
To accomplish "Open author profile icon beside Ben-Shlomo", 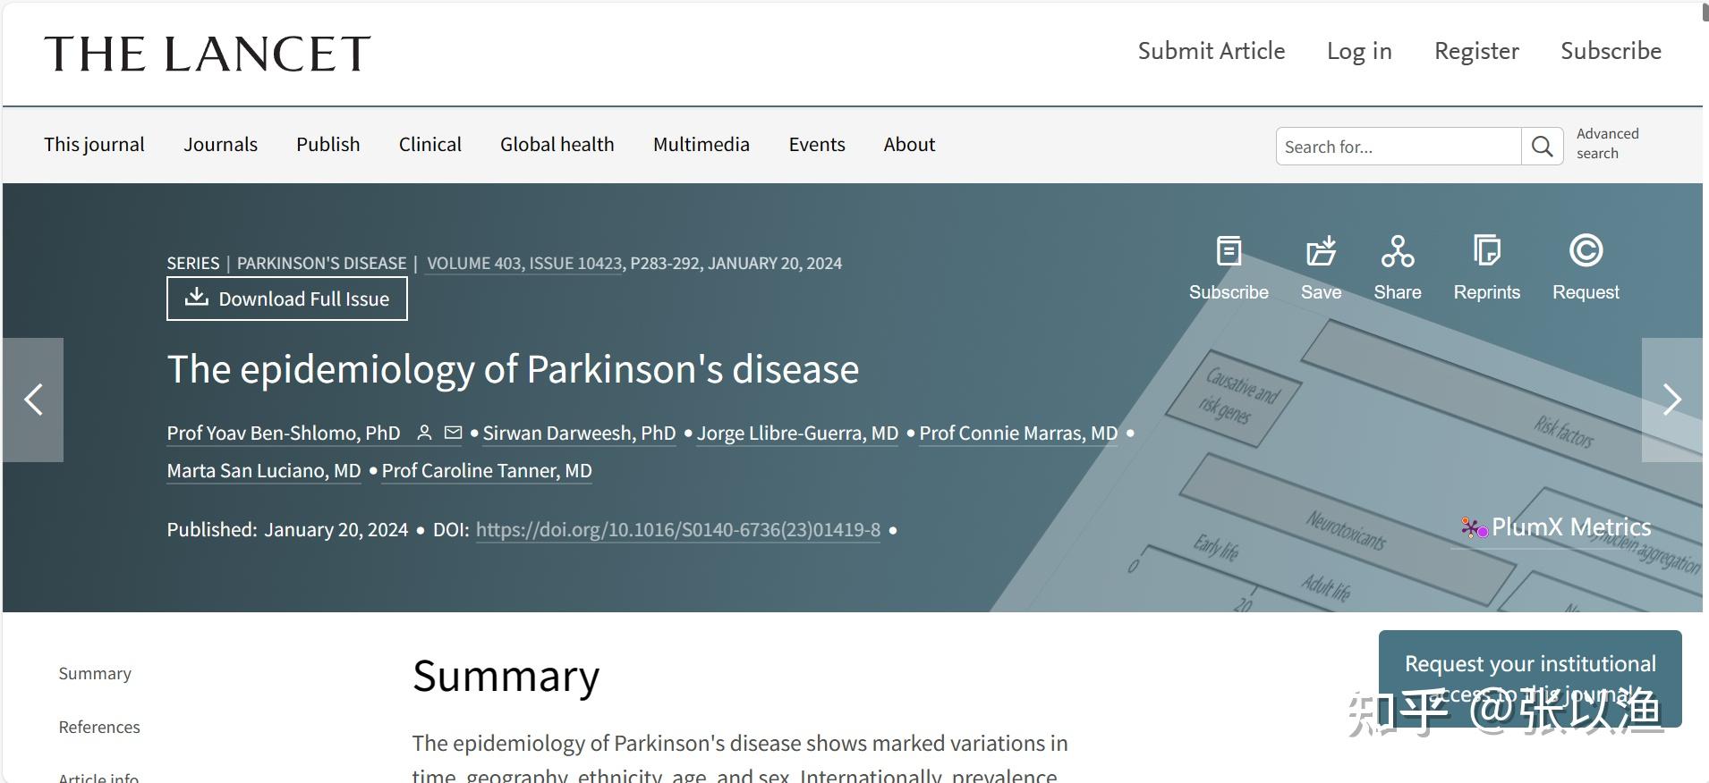I will [x=425, y=433].
